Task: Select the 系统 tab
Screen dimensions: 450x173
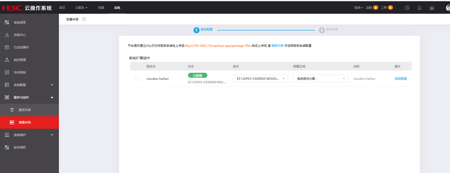Action: (x=117, y=8)
